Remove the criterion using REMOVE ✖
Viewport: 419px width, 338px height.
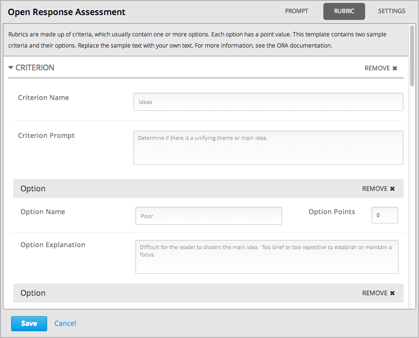(381, 68)
